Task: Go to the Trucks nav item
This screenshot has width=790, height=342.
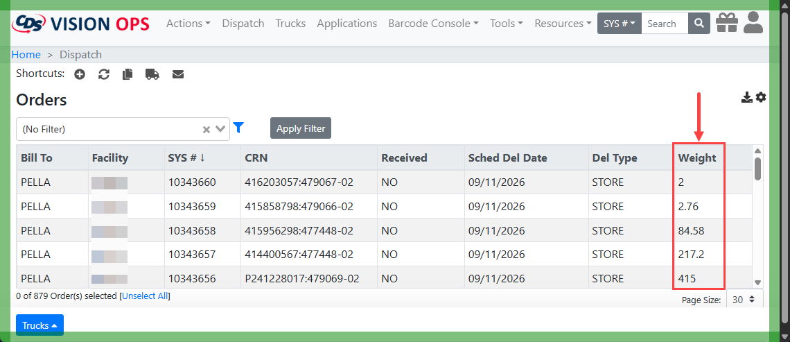Action: pos(291,23)
